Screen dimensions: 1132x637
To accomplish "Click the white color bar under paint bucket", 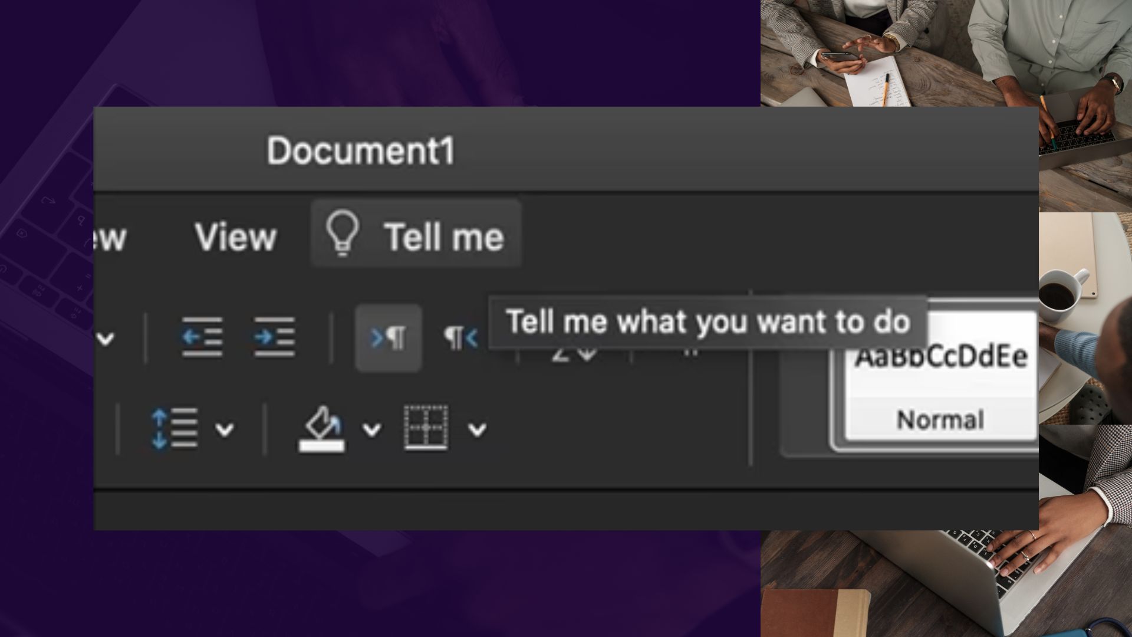I will coord(321,446).
